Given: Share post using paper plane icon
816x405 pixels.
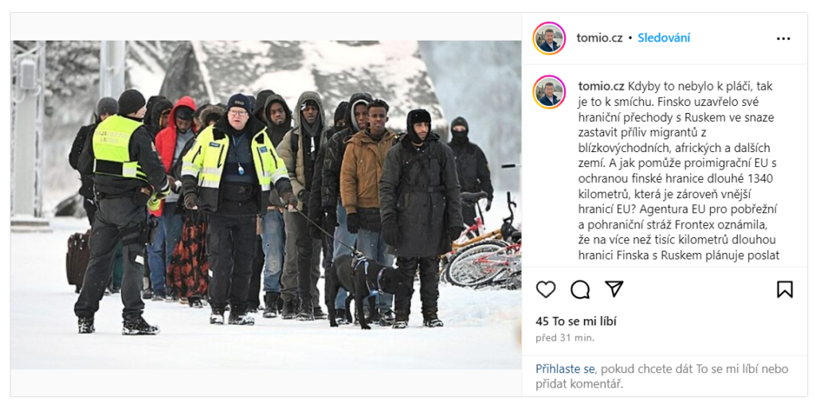Looking at the screenshot, I should pyautogui.click(x=614, y=289).
